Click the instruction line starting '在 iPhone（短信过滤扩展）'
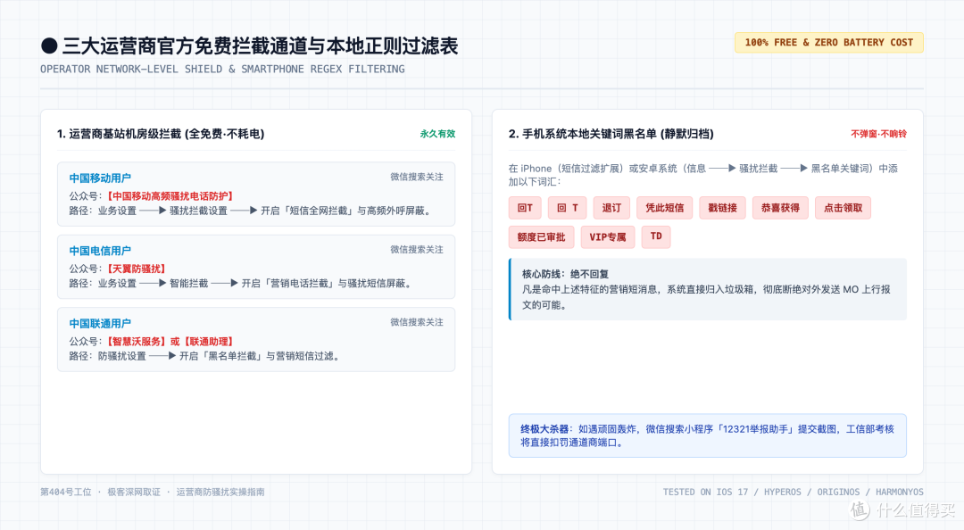Image resolution: width=964 pixels, height=530 pixels. coord(702,175)
